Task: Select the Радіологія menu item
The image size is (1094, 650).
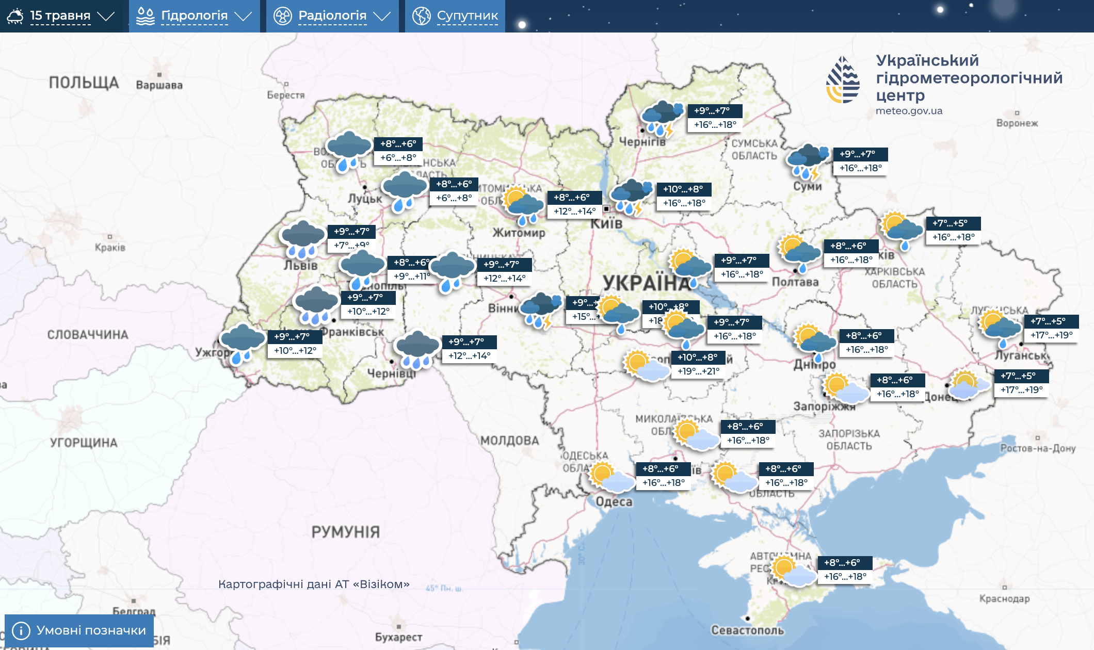Action: coord(332,16)
